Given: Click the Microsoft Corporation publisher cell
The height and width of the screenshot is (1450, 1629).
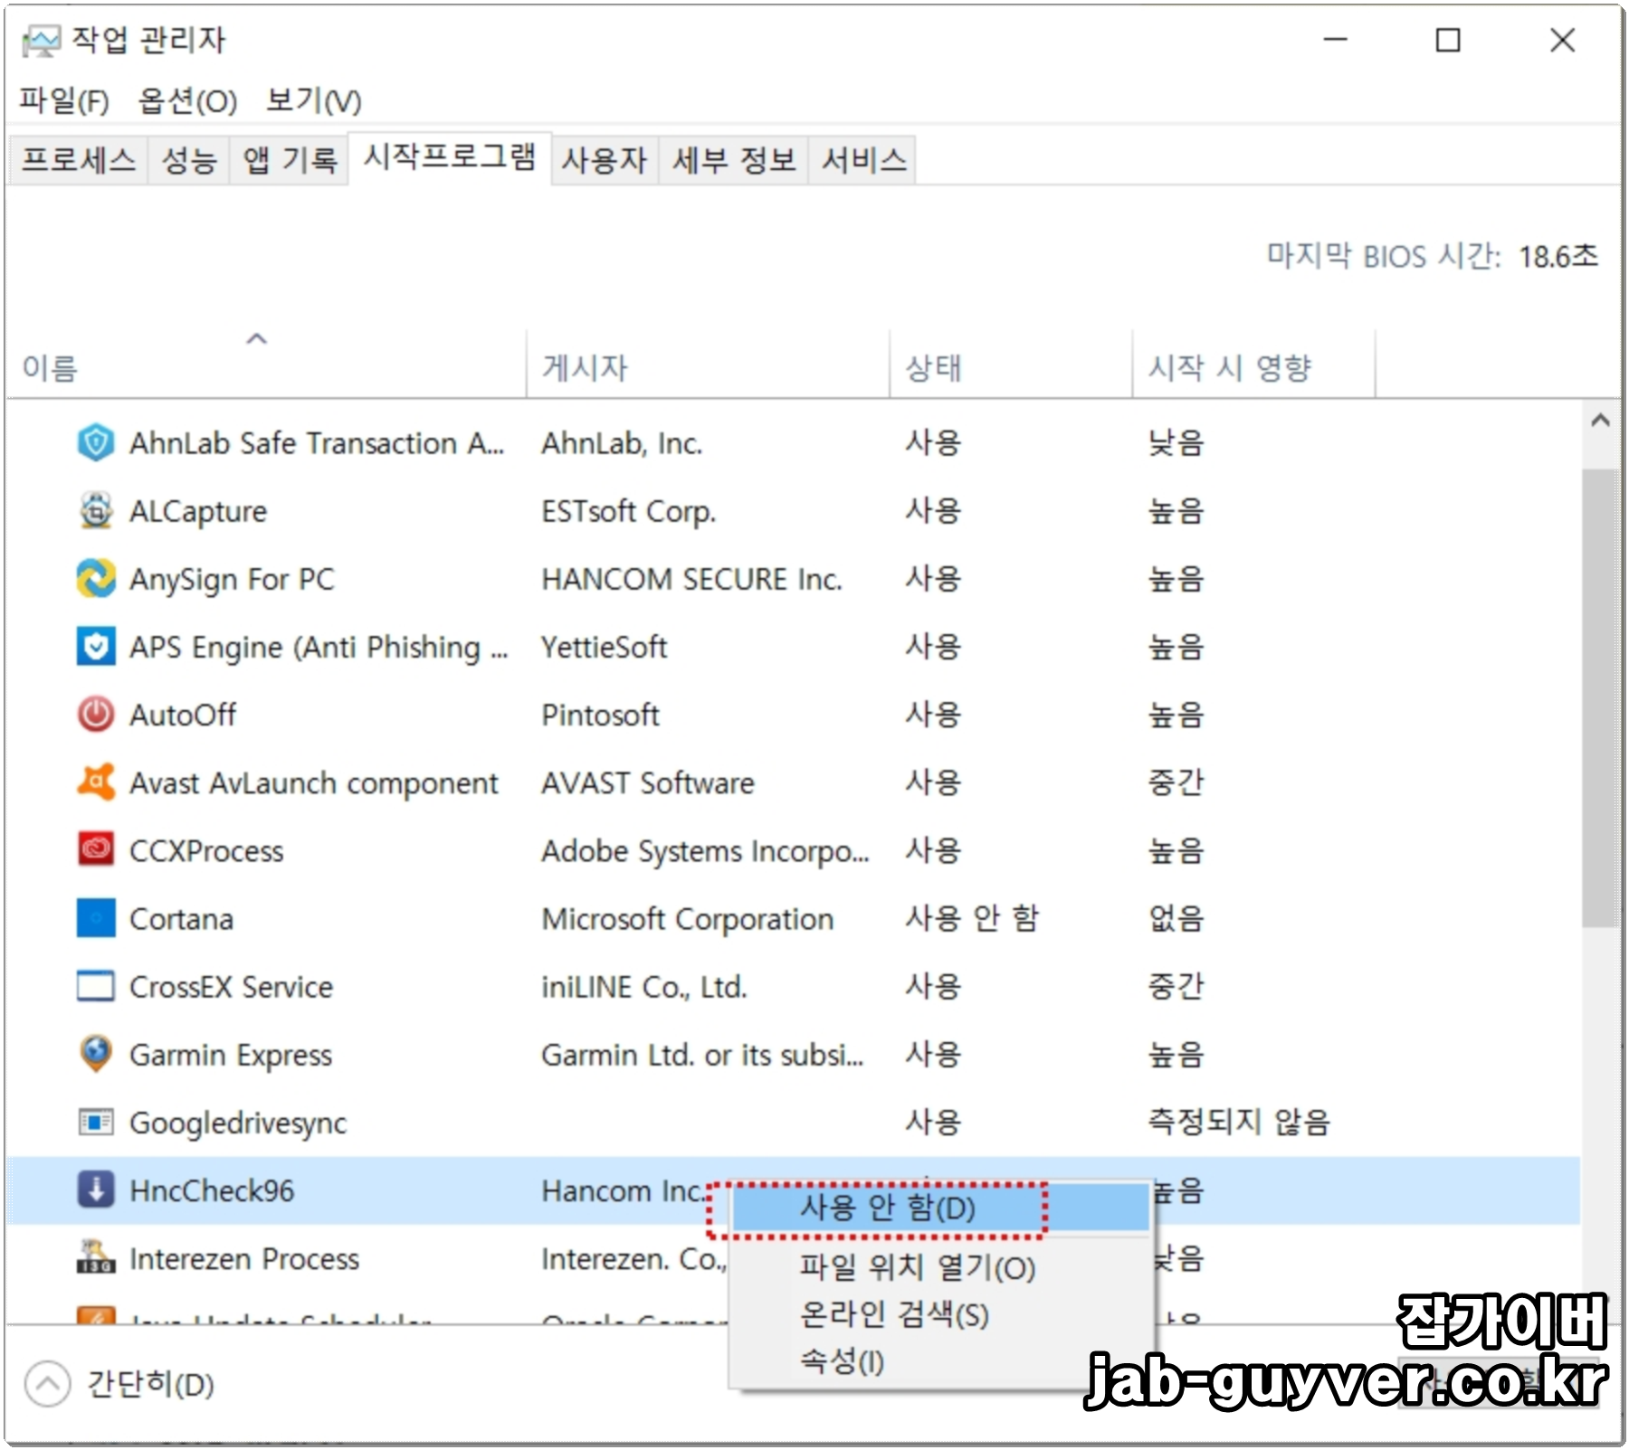Looking at the screenshot, I should tap(687, 919).
